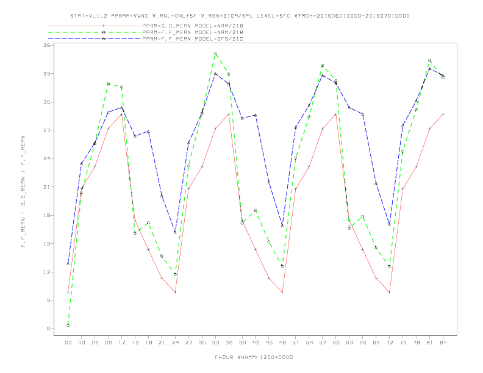The image size is (483, 373).
Task: Select legend label PARM=O.O_MEAN MODEL=NAM/218
Action: [193, 26]
